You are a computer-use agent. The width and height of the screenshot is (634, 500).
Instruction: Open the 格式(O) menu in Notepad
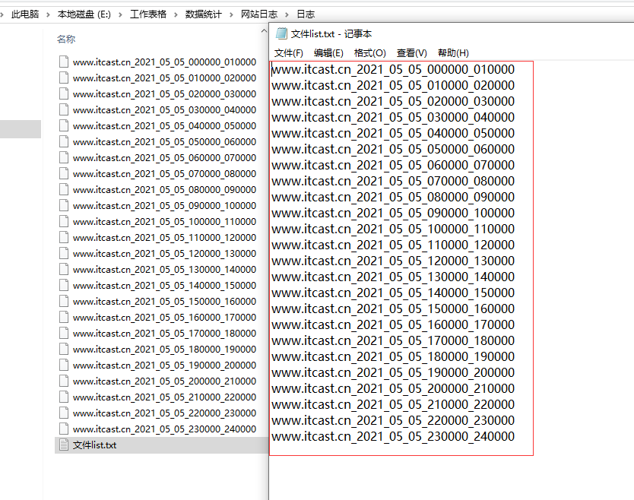coord(369,53)
